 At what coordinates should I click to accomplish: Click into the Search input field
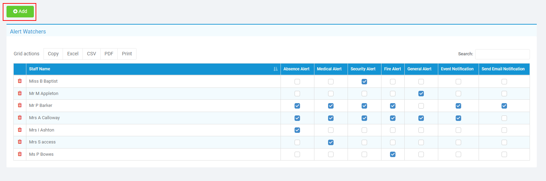coord(502,54)
